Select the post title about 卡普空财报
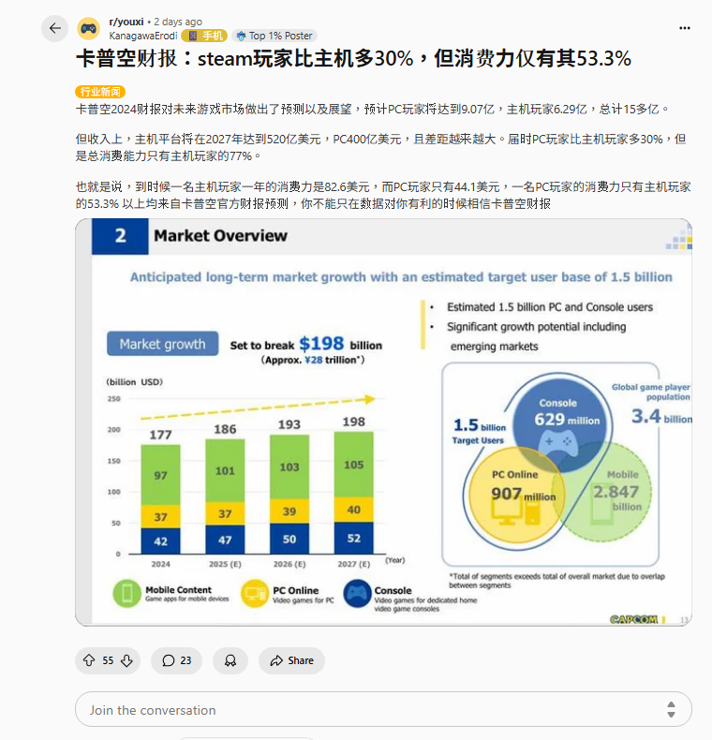 pos(353,59)
